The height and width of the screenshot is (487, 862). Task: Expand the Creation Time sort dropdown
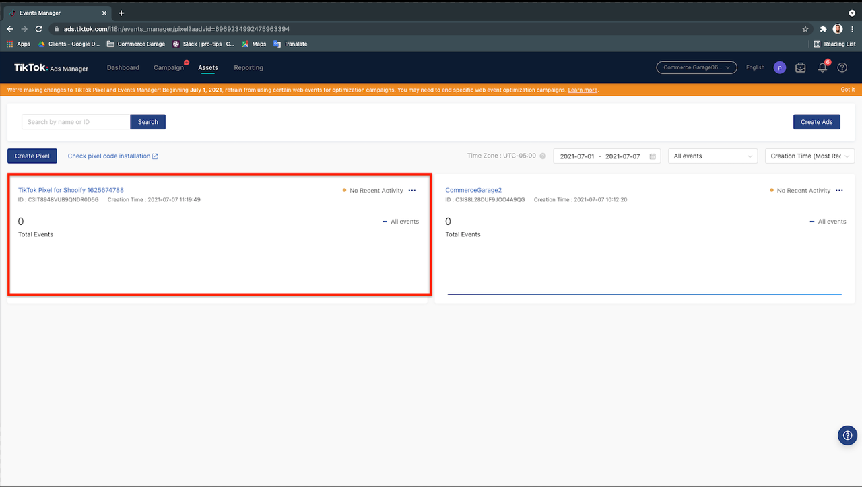pyautogui.click(x=809, y=156)
